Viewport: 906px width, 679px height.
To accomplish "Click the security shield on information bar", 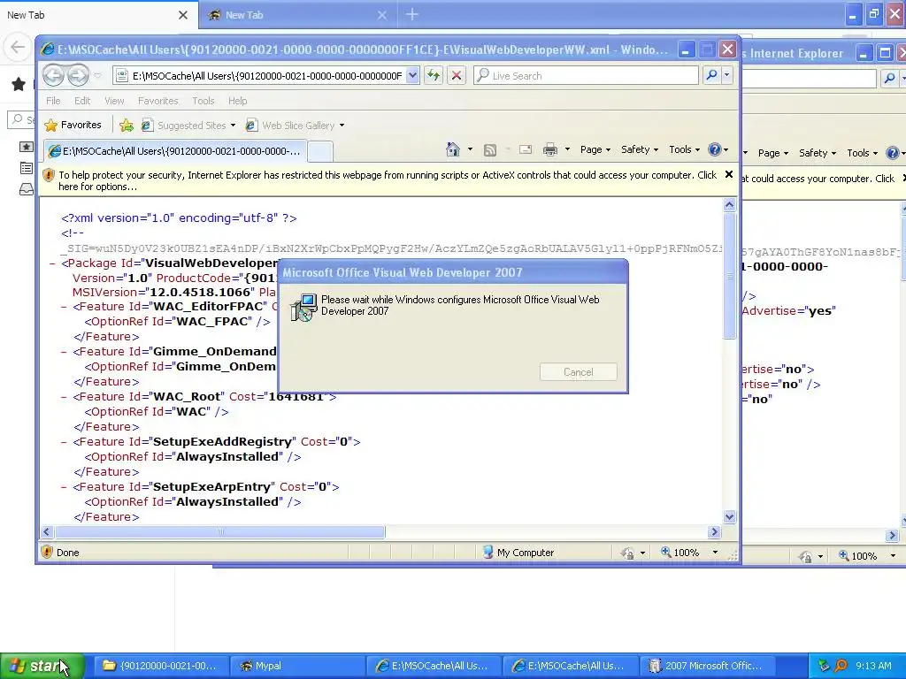I will click(49, 175).
